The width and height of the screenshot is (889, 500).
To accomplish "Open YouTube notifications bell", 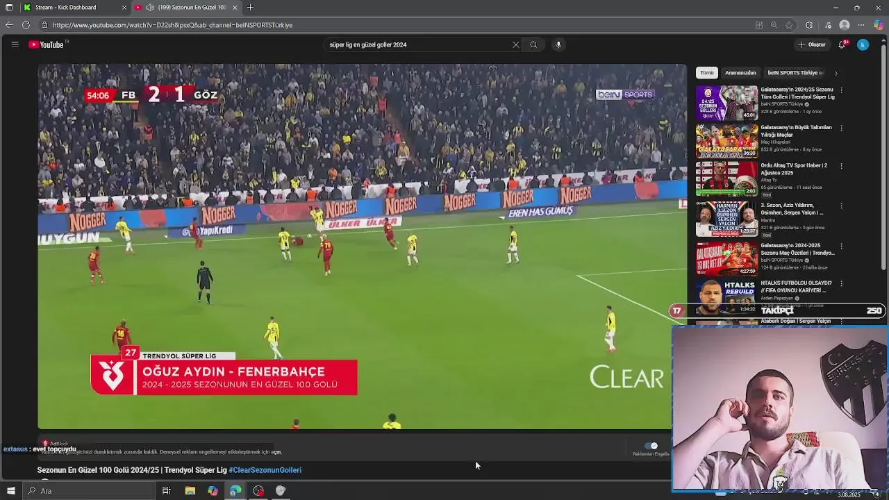I will (842, 44).
